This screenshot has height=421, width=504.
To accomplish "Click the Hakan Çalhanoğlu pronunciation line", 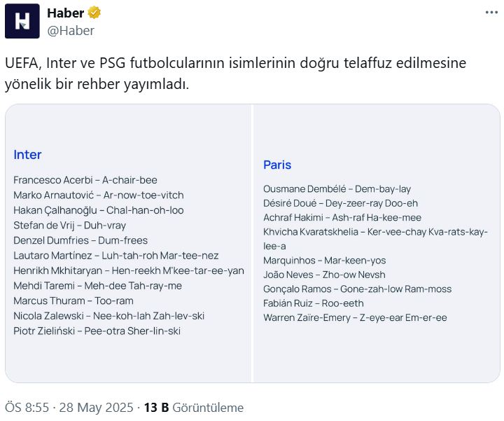I will tap(99, 210).
